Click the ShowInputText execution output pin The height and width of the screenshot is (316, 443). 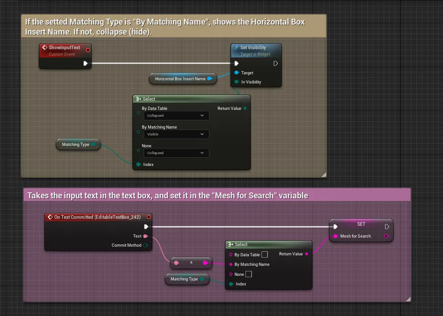(x=85, y=63)
